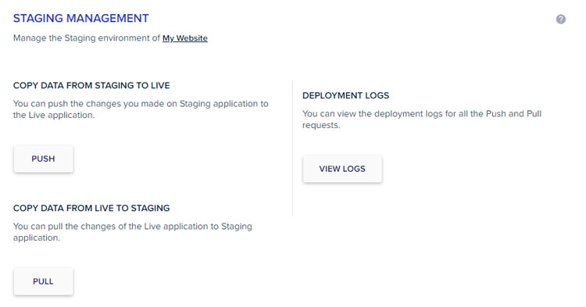Image resolution: width=586 pixels, height=307 pixels.
Task: Click the PULL button
Action: click(43, 281)
